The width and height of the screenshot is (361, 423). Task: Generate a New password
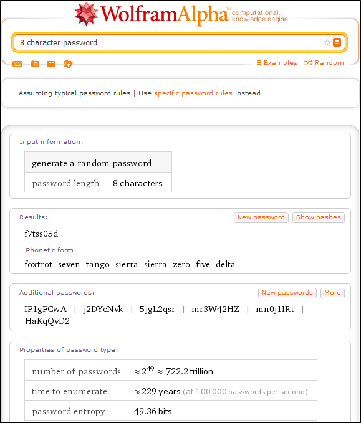click(x=261, y=217)
